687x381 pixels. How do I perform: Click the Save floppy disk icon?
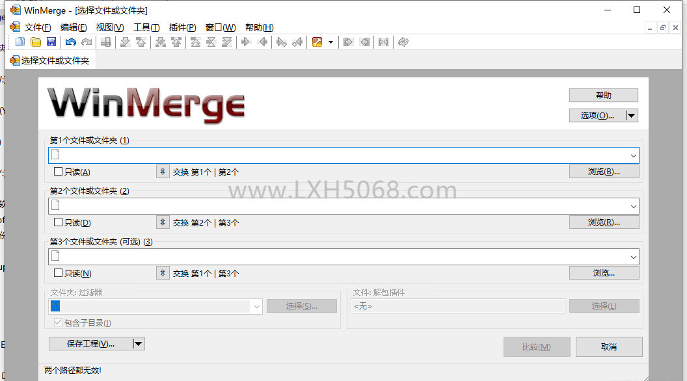[51, 42]
